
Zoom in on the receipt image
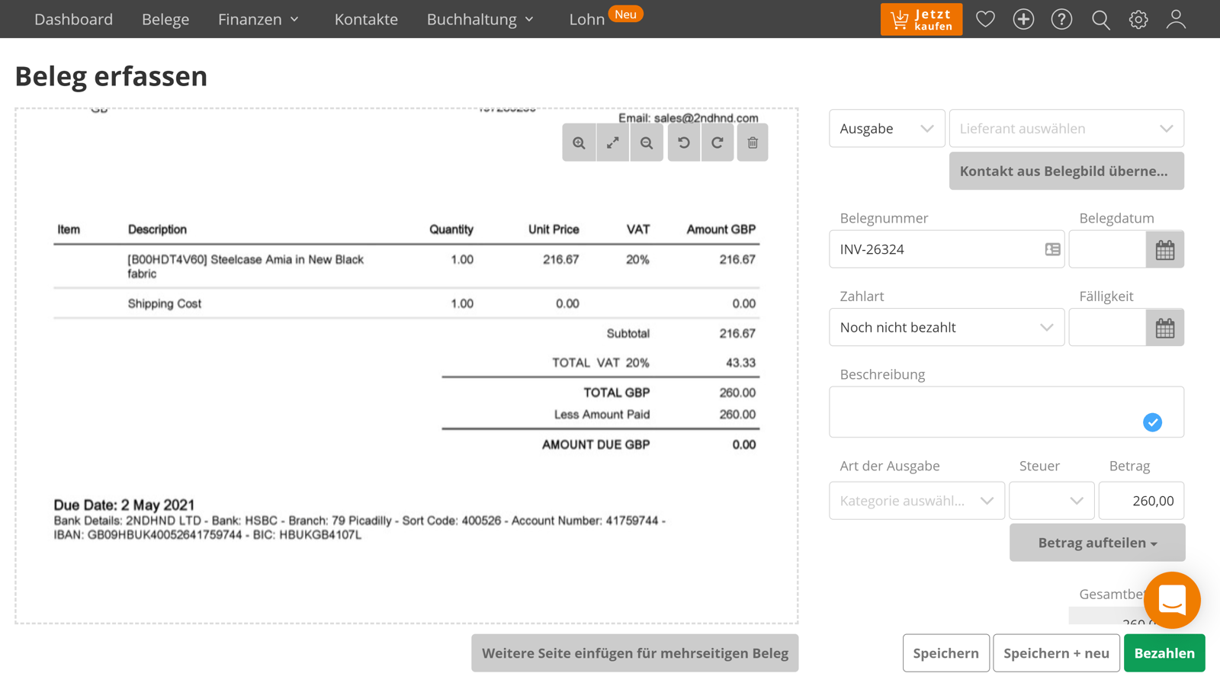[579, 143]
